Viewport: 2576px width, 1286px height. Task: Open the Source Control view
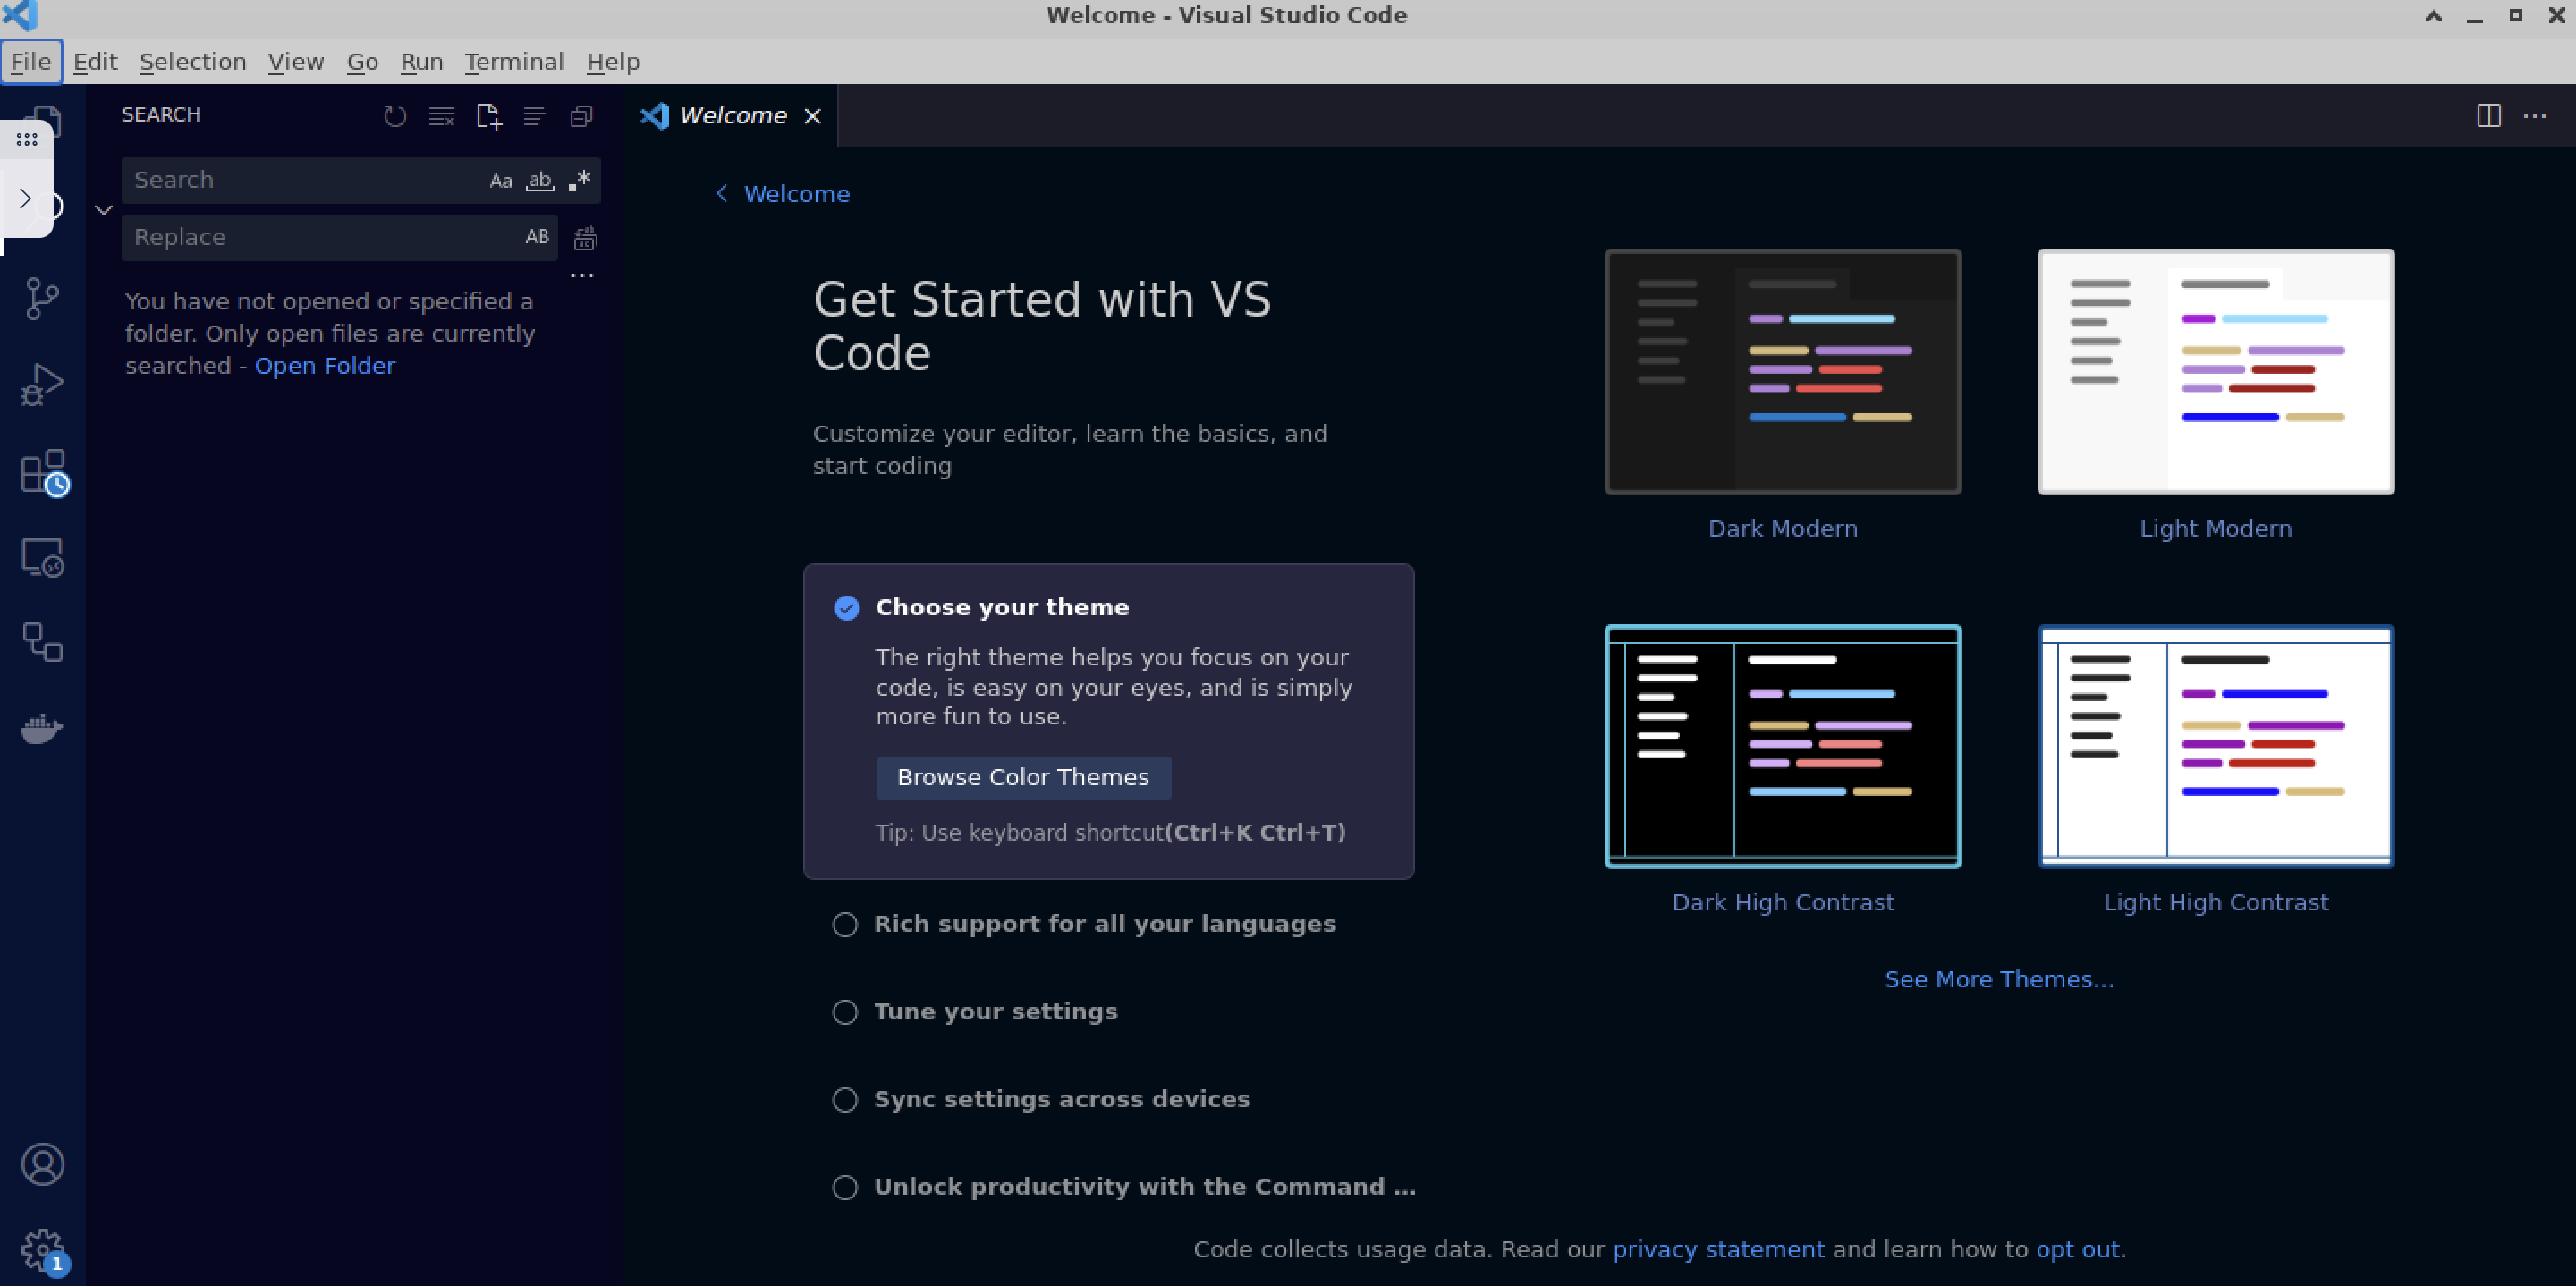pos(42,298)
